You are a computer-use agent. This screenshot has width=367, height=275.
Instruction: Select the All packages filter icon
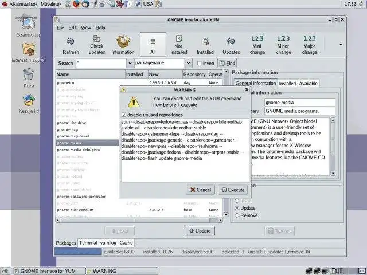153,45
